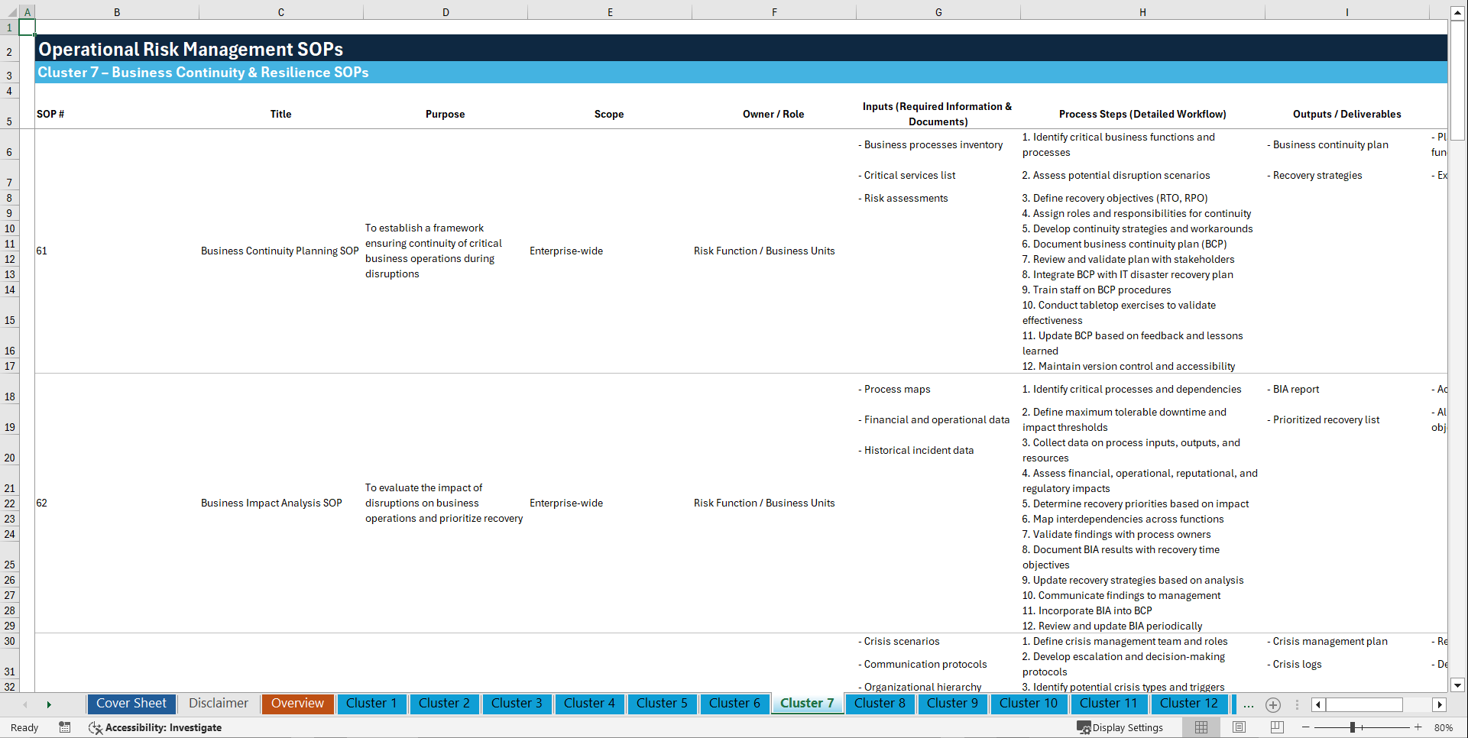The image size is (1468, 738).
Task: Select the cell containing Business Impact Analysis SOP
Action: [x=271, y=503]
